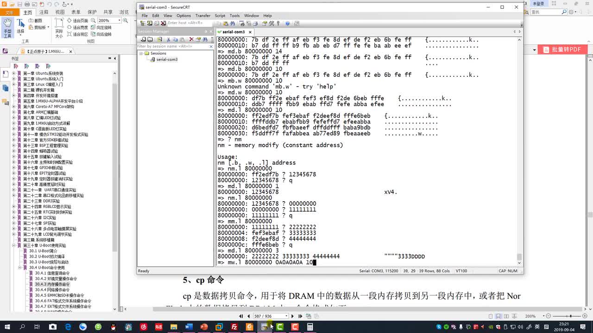The width and height of the screenshot is (593, 333).
Task: Open pages thumbnail side panel icon
Action: coord(5,88)
